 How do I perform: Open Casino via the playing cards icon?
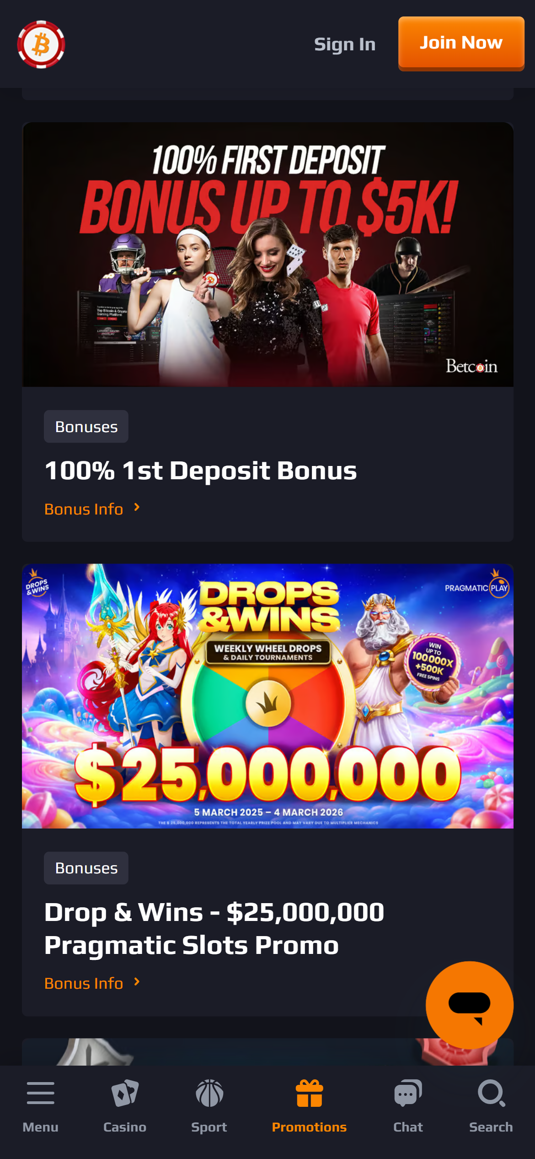[x=125, y=1093]
